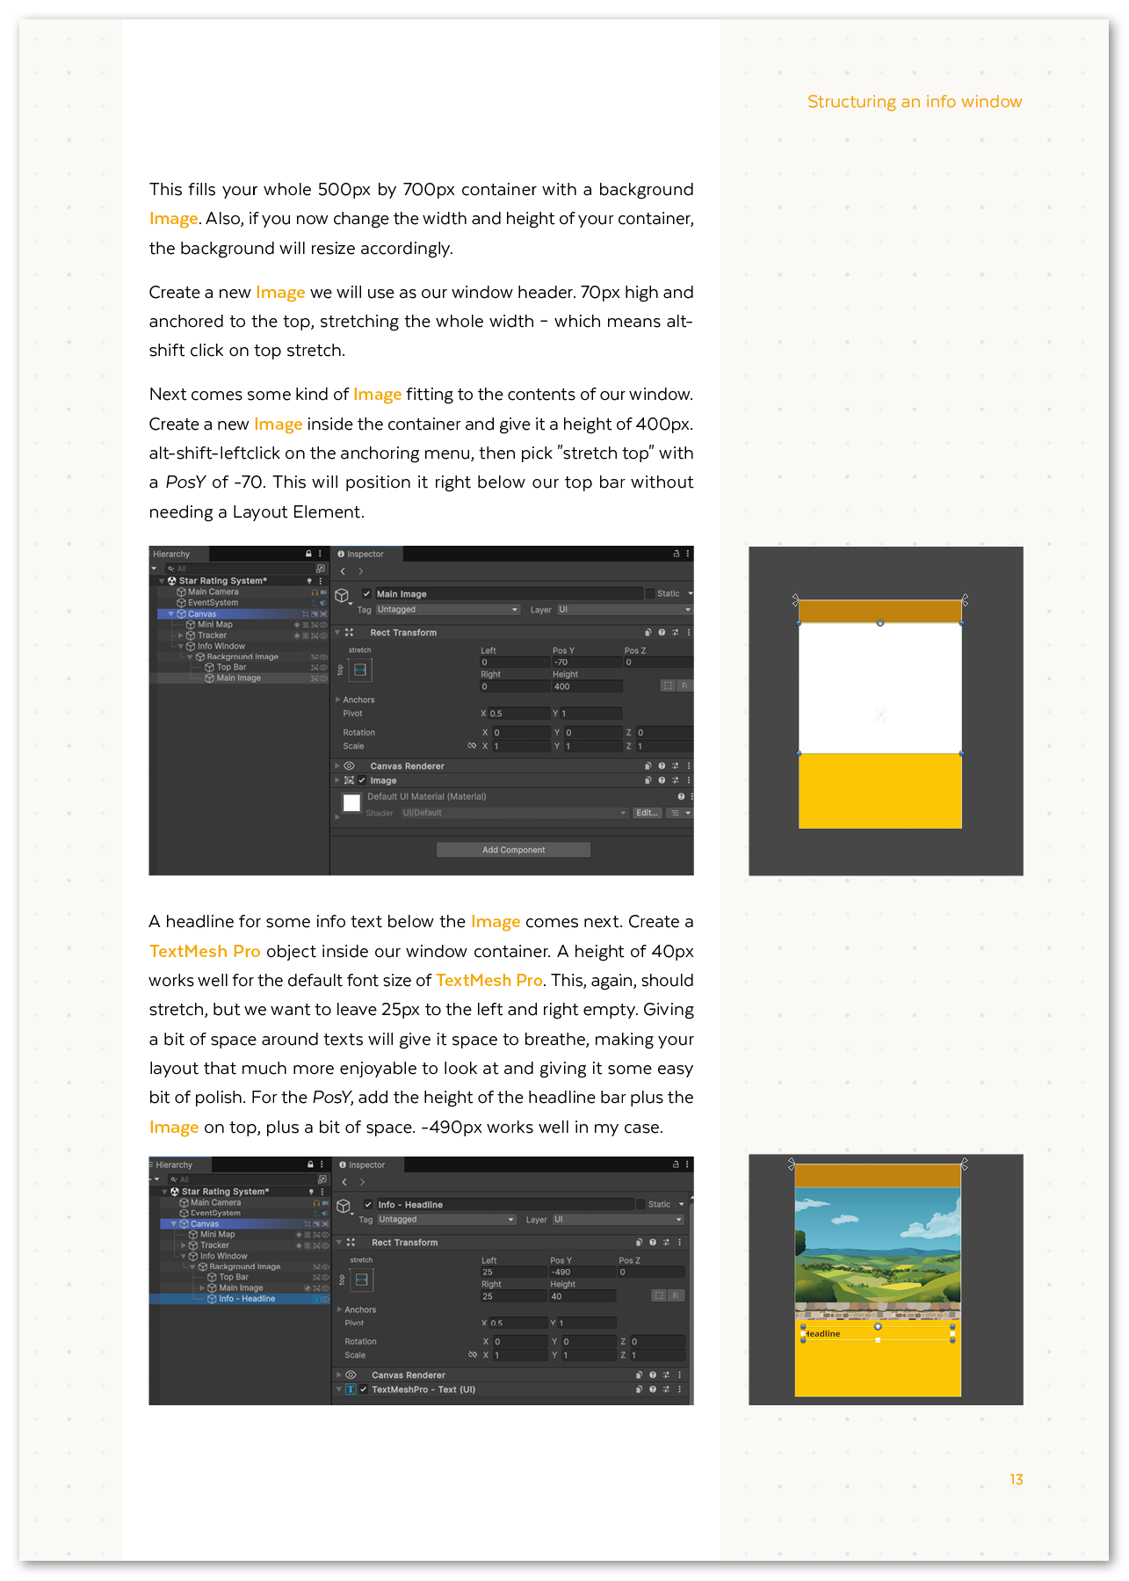This screenshot has height=1581, width=1129.
Task: Click Image component help icon in Main Image inspector
Action: click(x=662, y=780)
